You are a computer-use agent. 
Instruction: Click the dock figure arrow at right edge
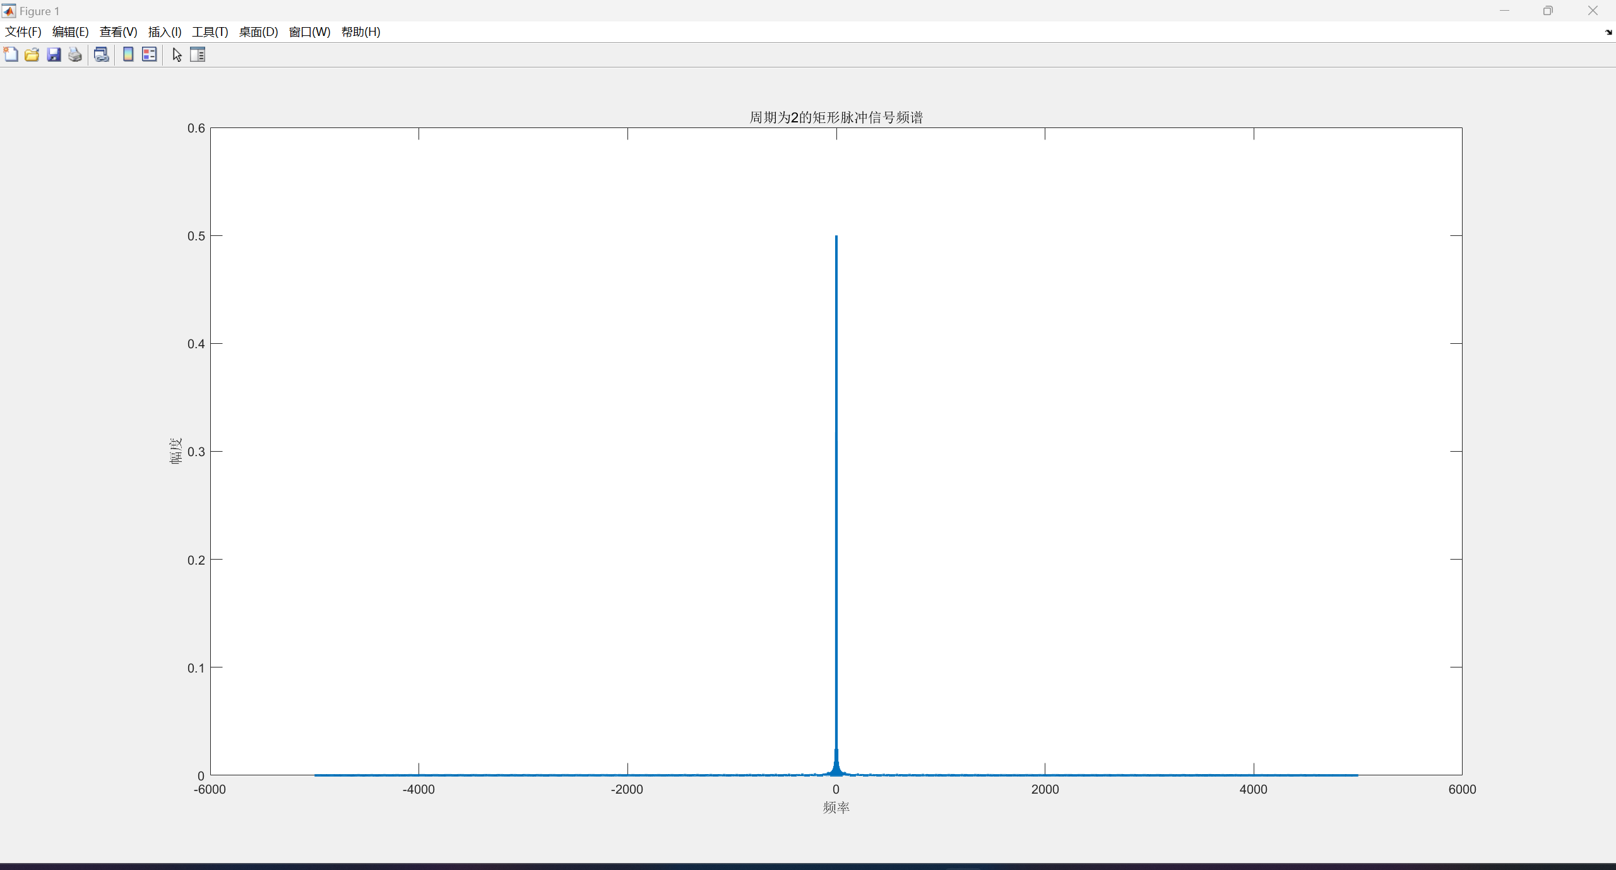[1608, 32]
